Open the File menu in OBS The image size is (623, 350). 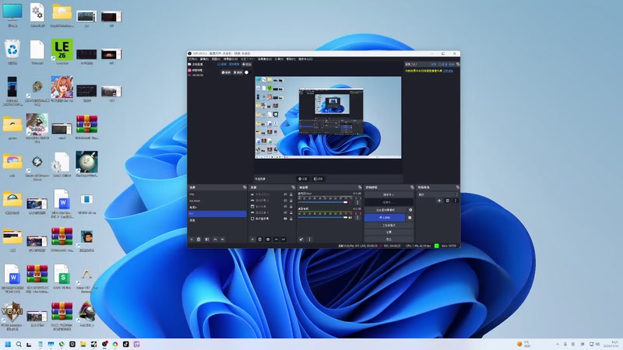coord(192,59)
